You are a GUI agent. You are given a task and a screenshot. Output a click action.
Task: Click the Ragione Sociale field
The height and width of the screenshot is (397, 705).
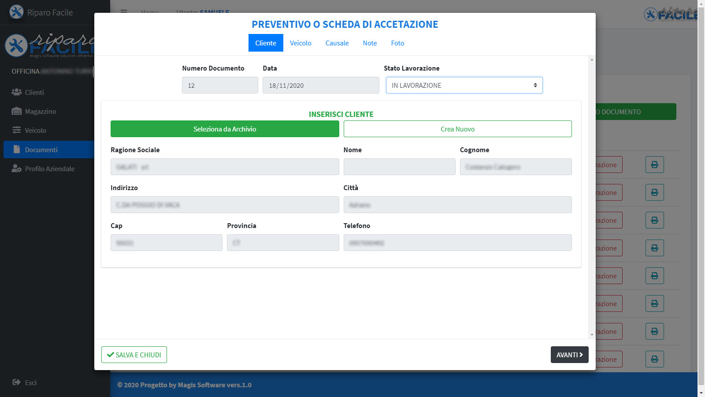(225, 167)
